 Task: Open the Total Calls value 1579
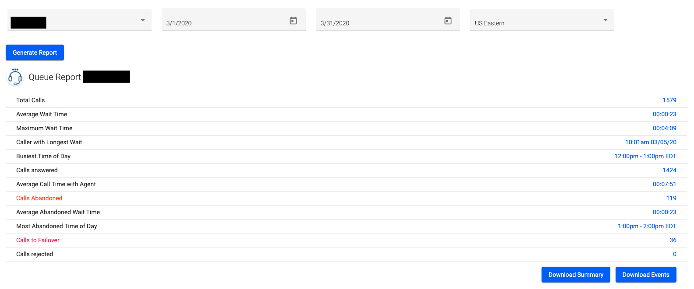(x=669, y=100)
